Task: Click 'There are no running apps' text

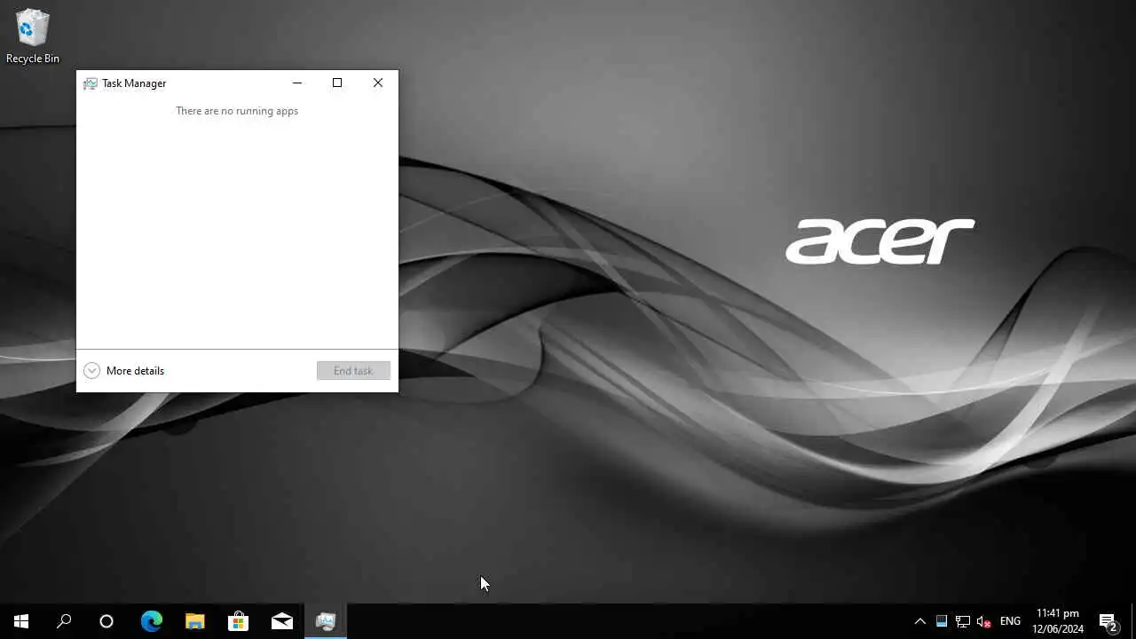Action: 237,111
